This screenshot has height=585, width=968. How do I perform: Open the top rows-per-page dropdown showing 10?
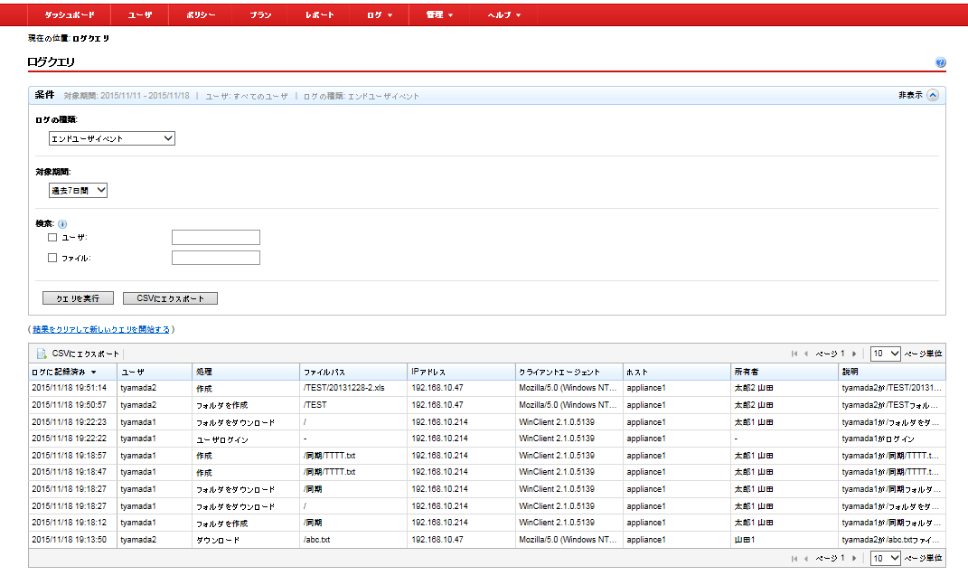(885, 354)
